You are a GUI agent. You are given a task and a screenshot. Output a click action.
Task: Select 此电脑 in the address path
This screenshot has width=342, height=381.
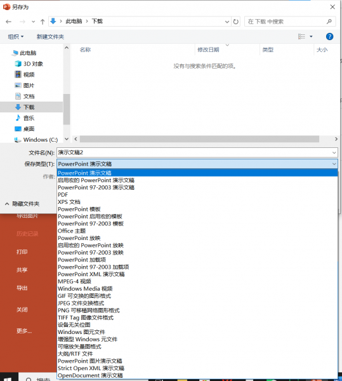tap(74, 21)
